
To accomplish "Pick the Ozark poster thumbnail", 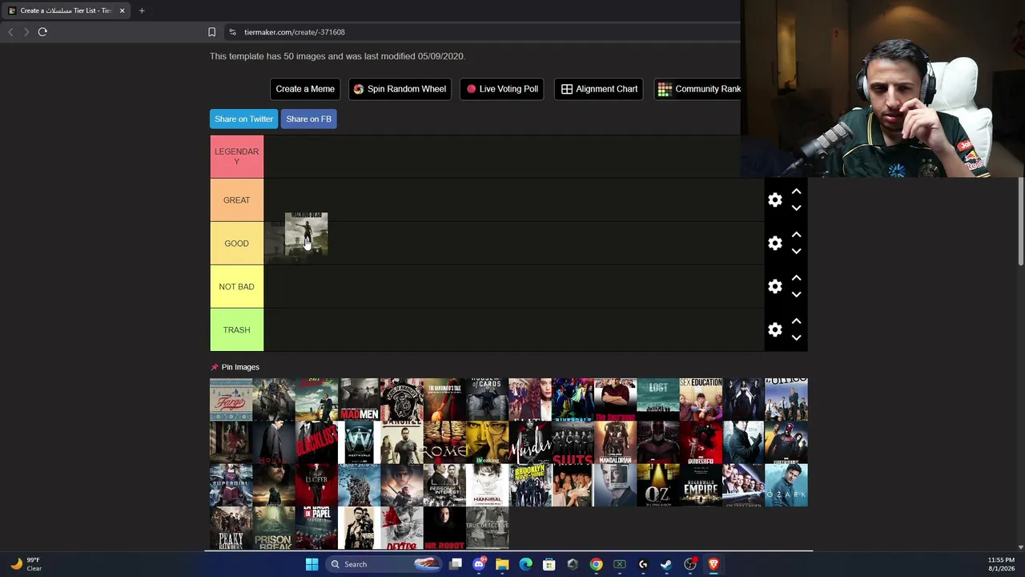I will [786, 486].
